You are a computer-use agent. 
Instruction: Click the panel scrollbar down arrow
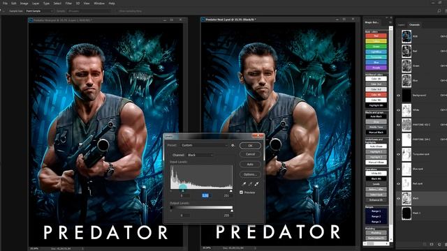coord(391,240)
